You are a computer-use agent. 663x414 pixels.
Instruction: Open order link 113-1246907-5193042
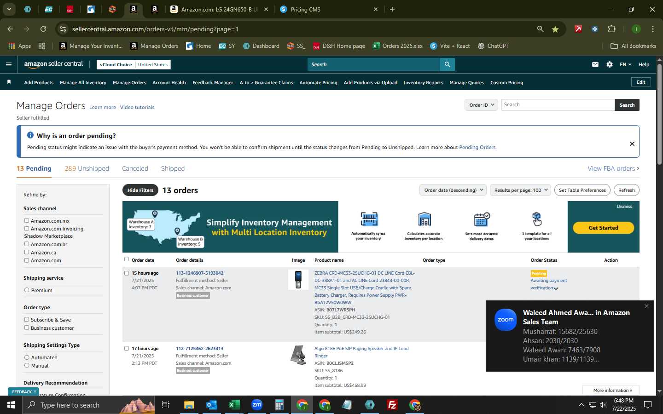(199, 273)
